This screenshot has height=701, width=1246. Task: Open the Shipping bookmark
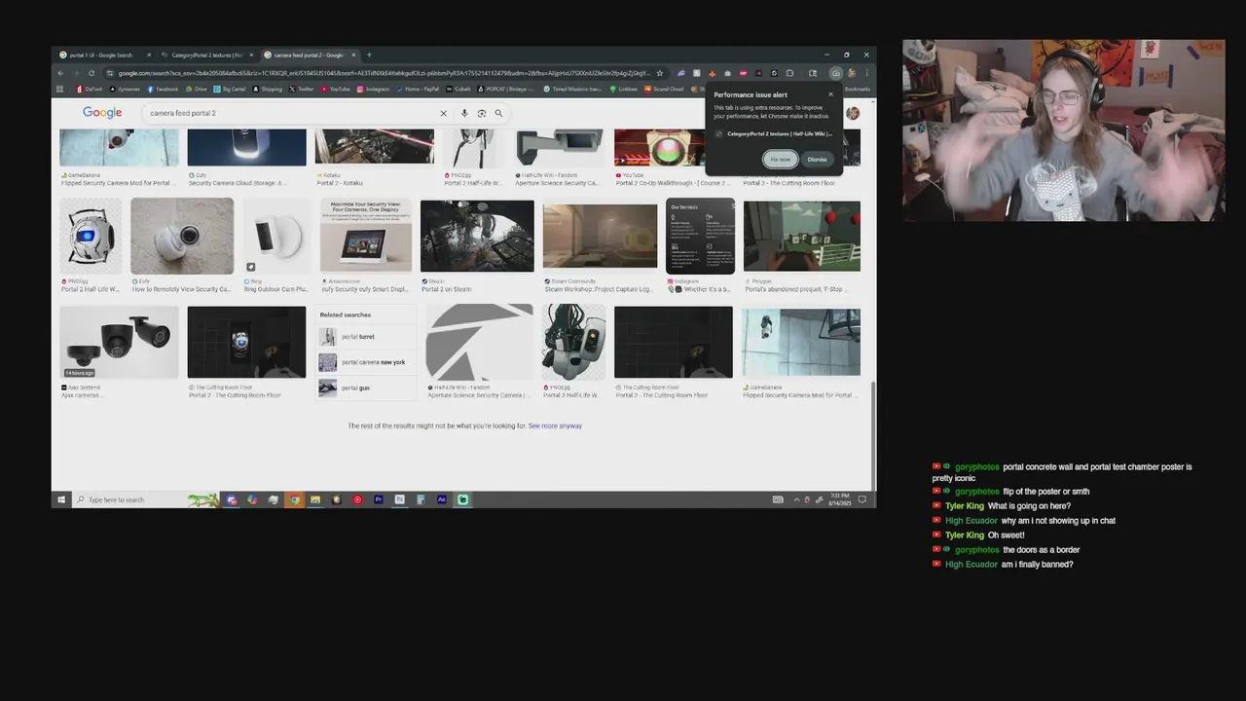pyautogui.click(x=268, y=89)
